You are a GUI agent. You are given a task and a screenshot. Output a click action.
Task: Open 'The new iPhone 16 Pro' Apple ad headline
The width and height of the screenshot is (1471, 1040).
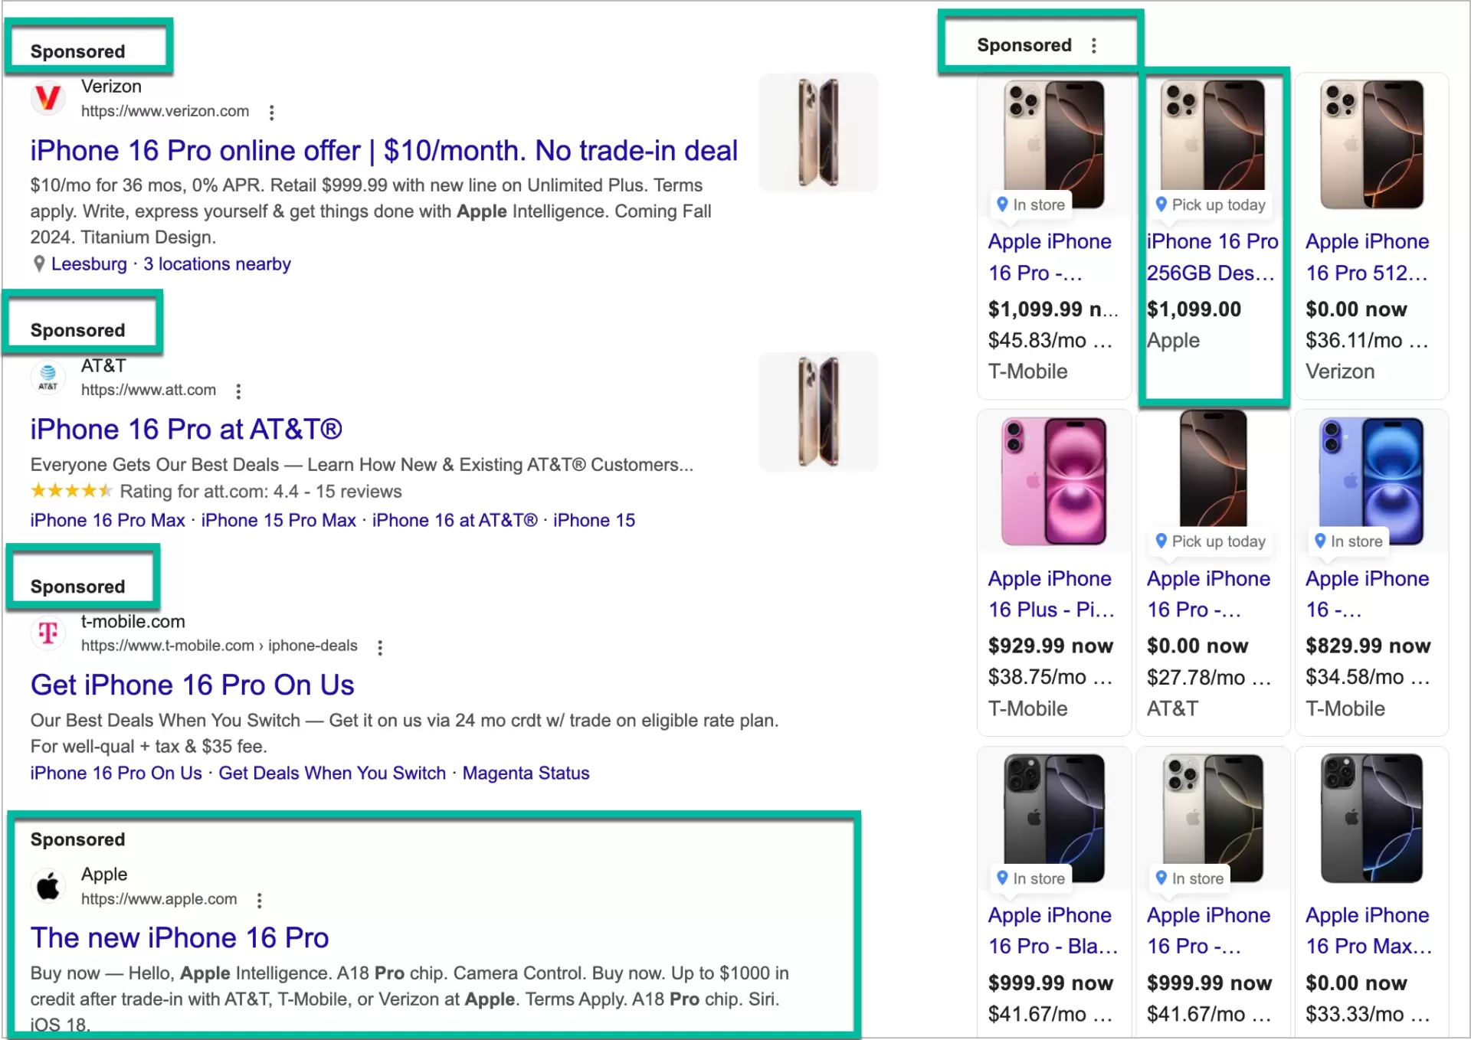[179, 937]
